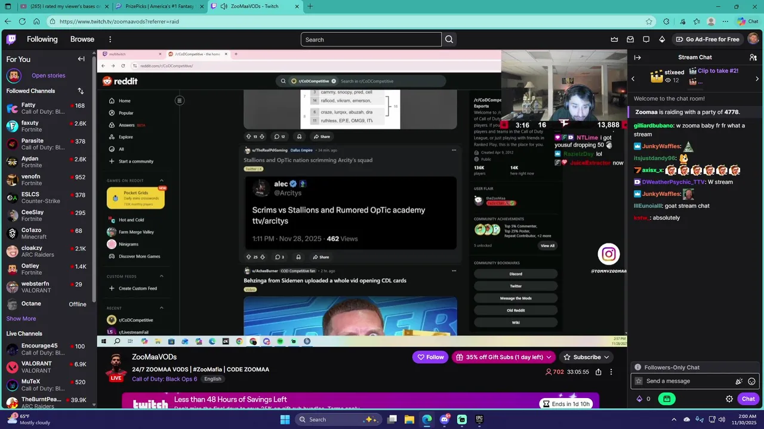Click the Windows taskbar Search box

point(339,419)
